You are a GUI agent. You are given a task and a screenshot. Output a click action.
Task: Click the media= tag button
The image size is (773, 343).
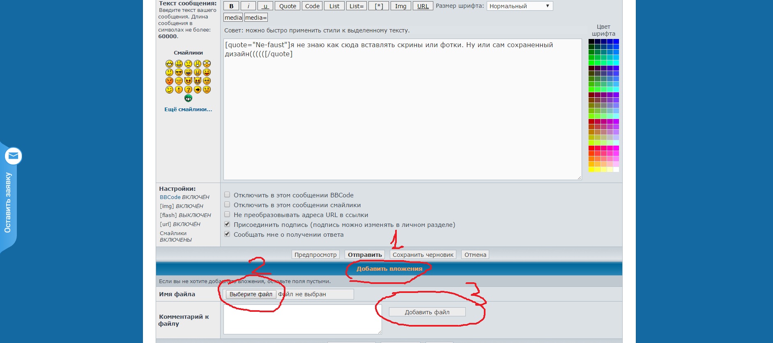(256, 18)
